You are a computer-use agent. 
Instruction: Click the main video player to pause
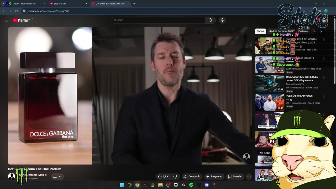click(x=130, y=96)
